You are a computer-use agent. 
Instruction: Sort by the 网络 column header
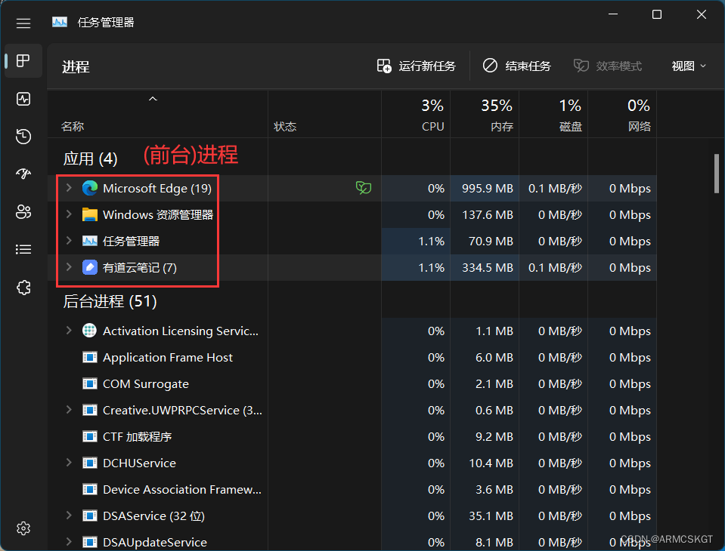coord(622,115)
